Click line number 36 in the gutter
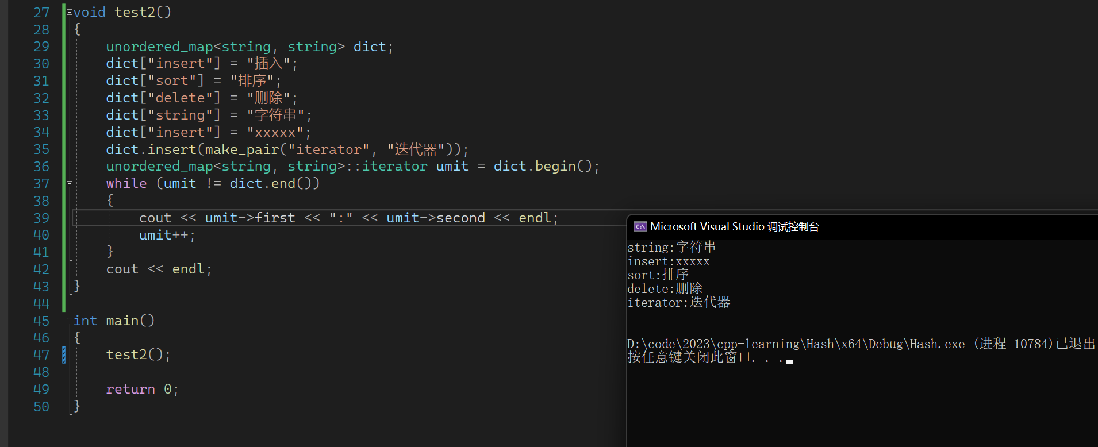The image size is (1098, 447). (x=41, y=167)
